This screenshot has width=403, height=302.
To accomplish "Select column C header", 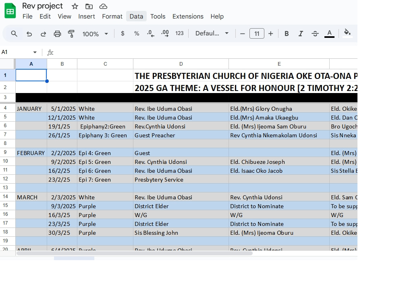I will pos(105,64).
